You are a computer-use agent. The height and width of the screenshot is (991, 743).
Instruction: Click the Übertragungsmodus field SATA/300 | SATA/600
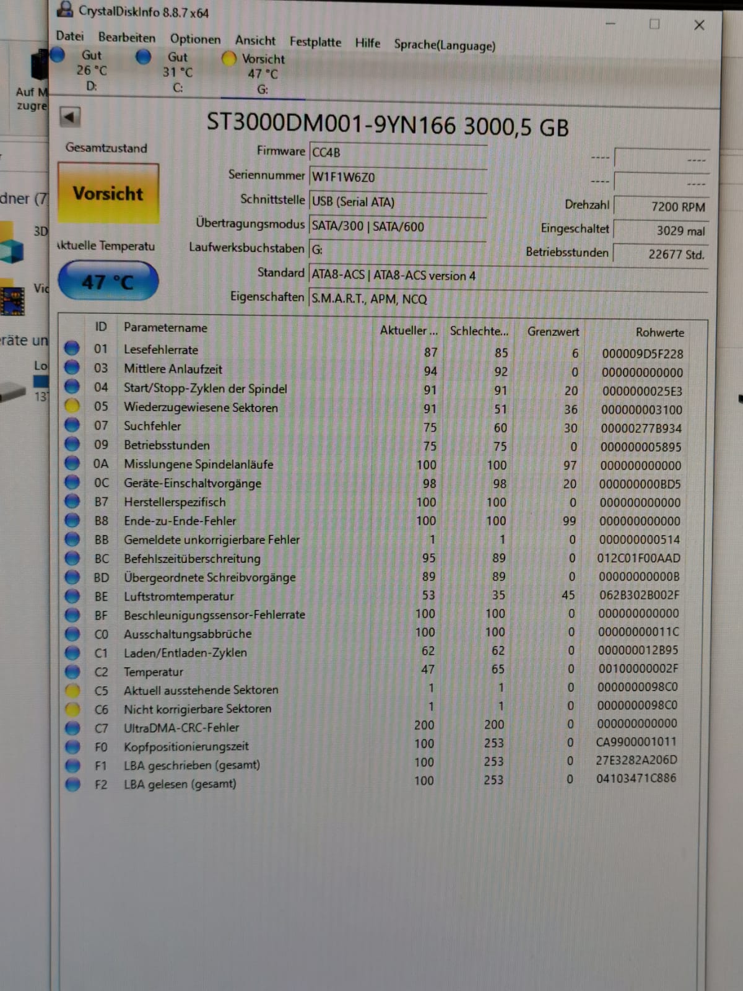click(398, 227)
